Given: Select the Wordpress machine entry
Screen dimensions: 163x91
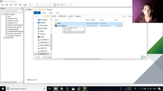Looking at the screenshot, I should click(14, 36).
